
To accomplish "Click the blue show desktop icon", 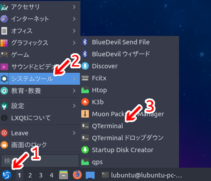I will click(x=90, y=175).
